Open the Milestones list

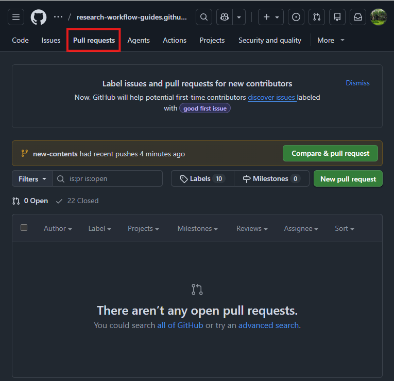(271, 179)
